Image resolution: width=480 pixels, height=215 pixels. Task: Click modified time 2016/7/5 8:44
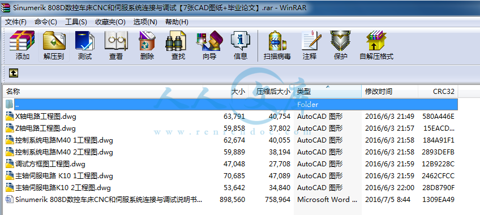388,200
